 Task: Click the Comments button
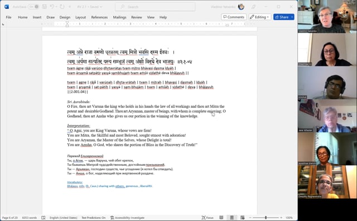pyautogui.click(x=234, y=17)
